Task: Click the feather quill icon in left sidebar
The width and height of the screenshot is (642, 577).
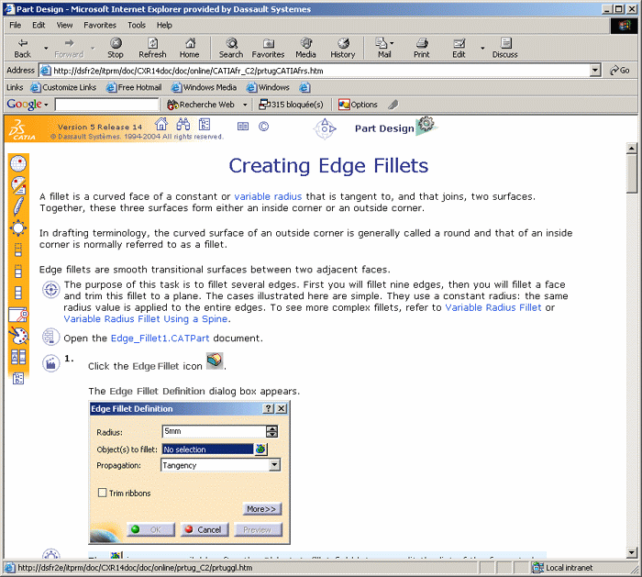Action: tap(18, 206)
